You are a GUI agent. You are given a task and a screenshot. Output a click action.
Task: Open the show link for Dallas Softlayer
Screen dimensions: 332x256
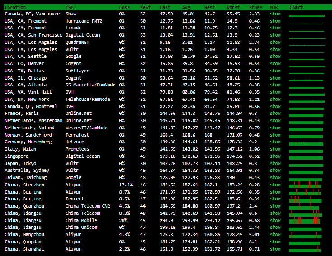[x=275, y=71]
